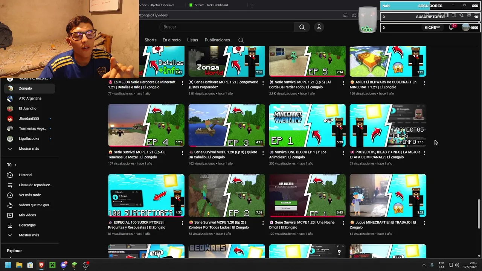Open options menu for Zombies Por Todos Lados video
The width and height of the screenshot is (482, 271).
pyautogui.click(x=263, y=223)
